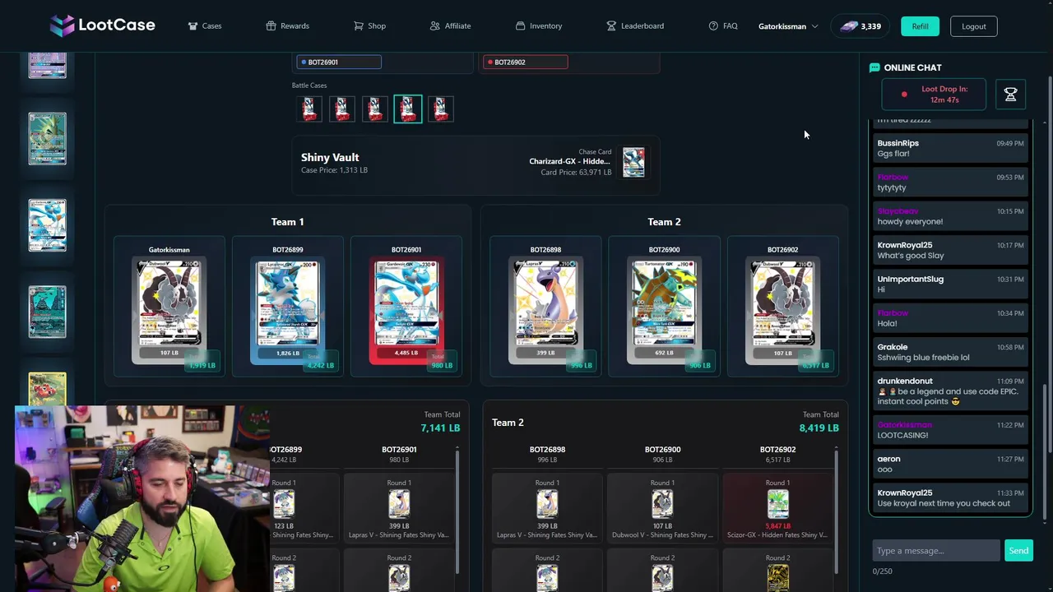The height and width of the screenshot is (592, 1053).
Task: Click aeron username in chat
Action: [x=888, y=459]
